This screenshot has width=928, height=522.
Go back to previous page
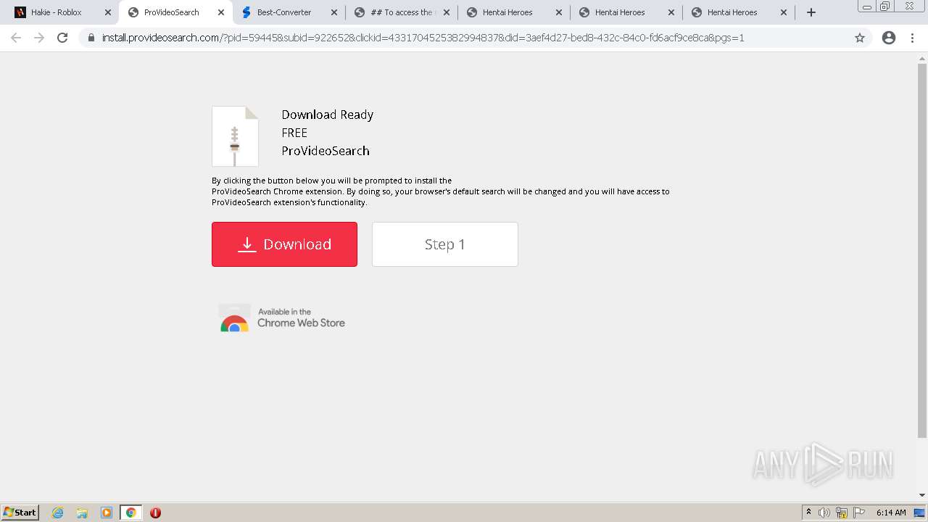point(16,38)
